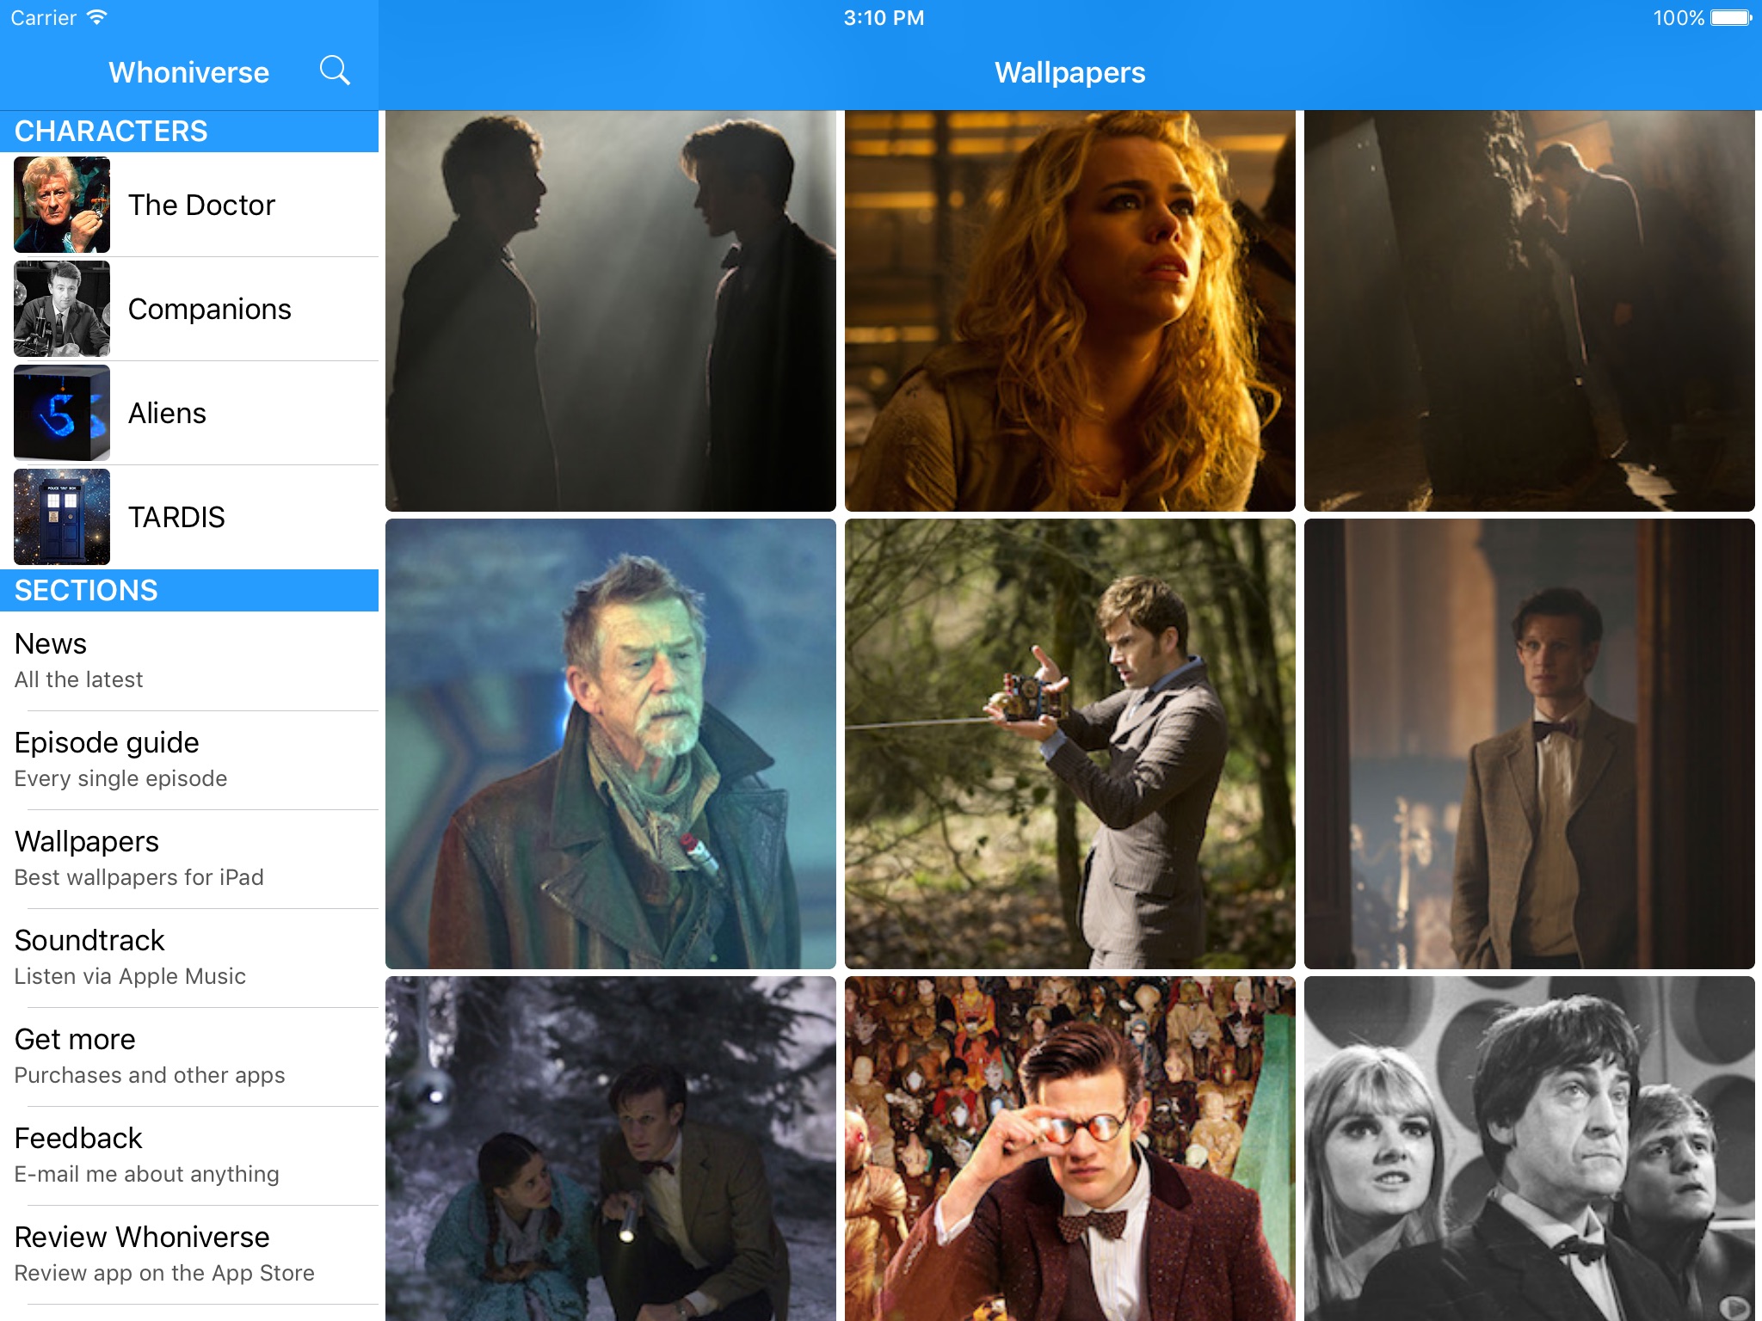Screen dimensions: 1762x1321
Task: Tap 'All the latest' subtitle
Action: 78,679
